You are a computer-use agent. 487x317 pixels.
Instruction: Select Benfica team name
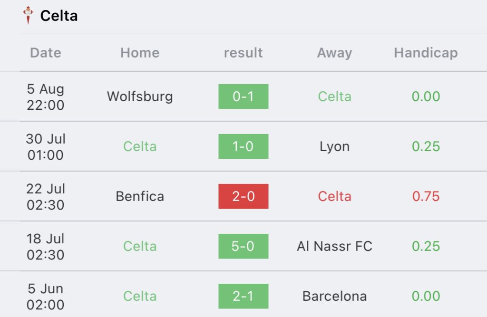pos(140,196)
